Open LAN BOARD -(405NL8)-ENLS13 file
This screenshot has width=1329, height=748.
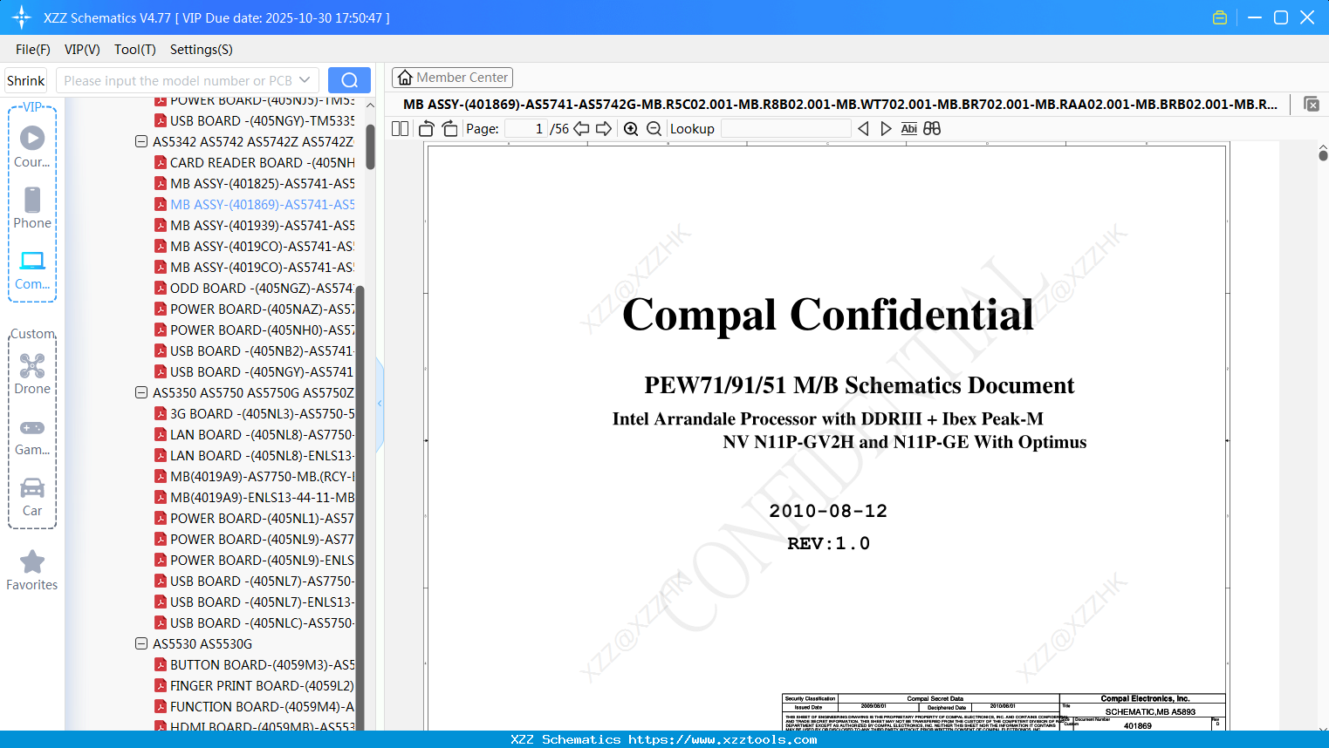pos(254,455)
